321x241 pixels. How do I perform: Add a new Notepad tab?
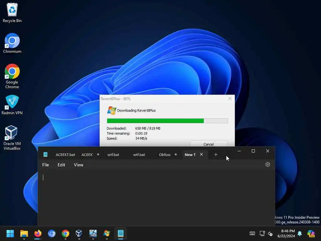tap(216, 155)
